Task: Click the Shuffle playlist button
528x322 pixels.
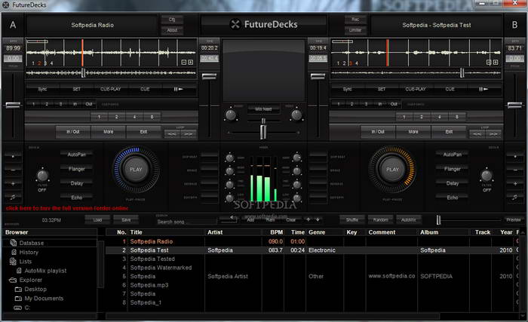Action: (352, 219)
